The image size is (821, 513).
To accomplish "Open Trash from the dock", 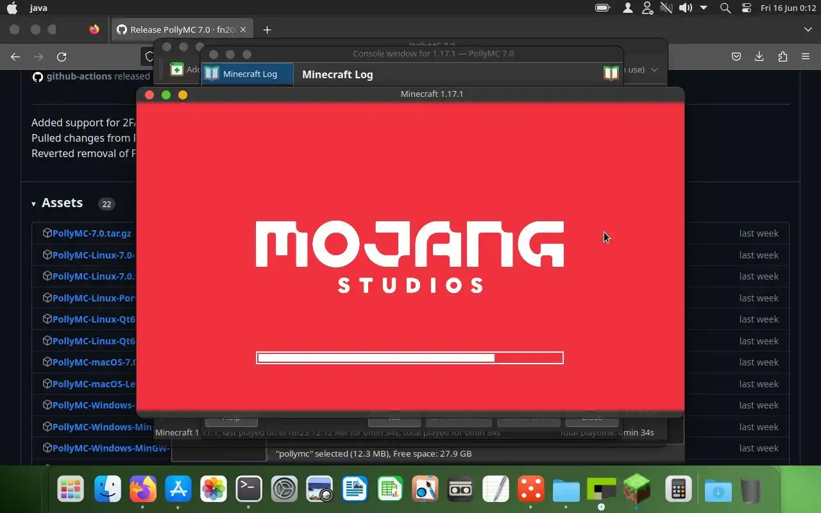I will 750,490.
